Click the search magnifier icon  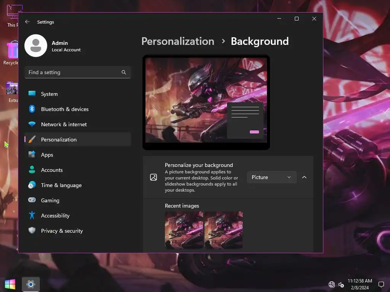coord(124,72)
